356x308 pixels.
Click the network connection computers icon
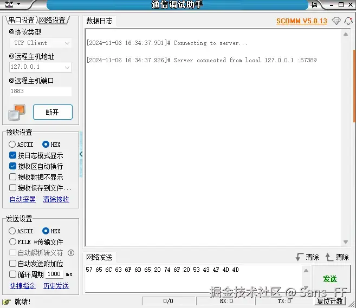pos(17,112)
